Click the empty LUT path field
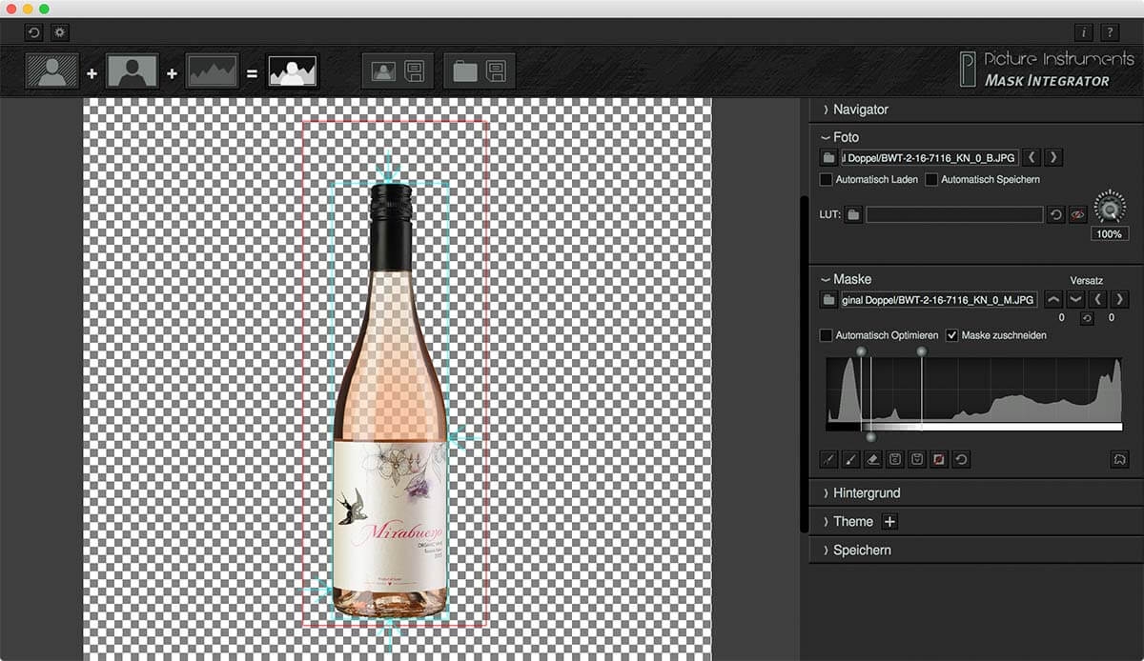 click(954, 215)
